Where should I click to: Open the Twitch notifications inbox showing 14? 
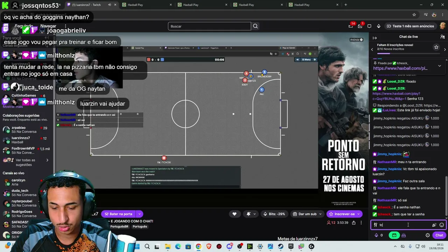point(351,26)
